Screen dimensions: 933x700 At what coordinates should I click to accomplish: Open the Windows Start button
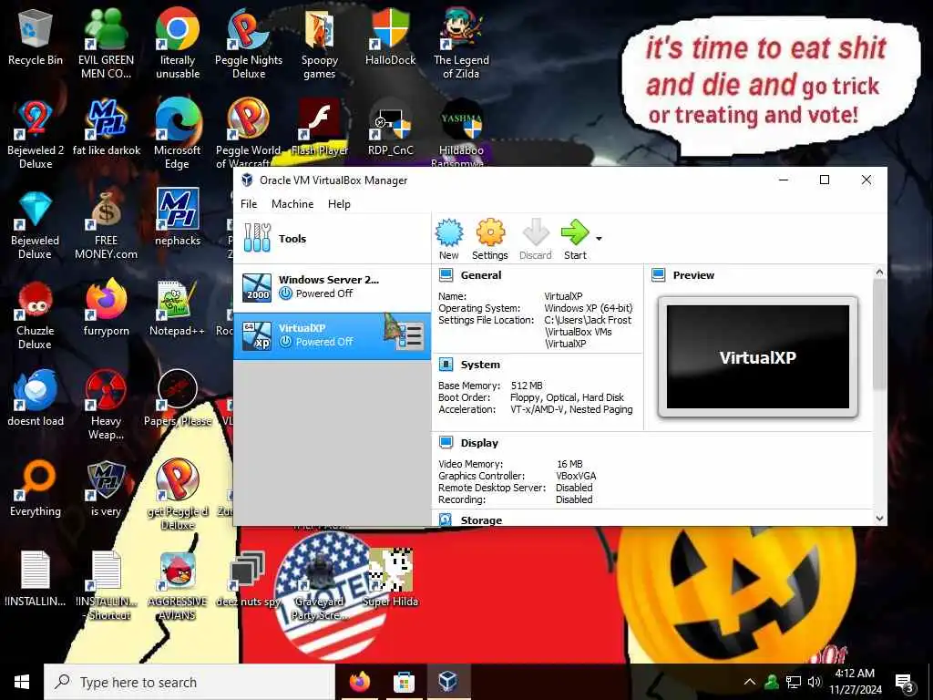click(22, 682)
